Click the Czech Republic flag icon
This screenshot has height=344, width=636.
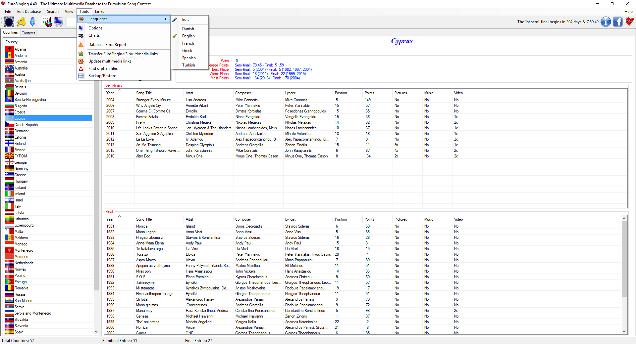click(x=9, y=124)
